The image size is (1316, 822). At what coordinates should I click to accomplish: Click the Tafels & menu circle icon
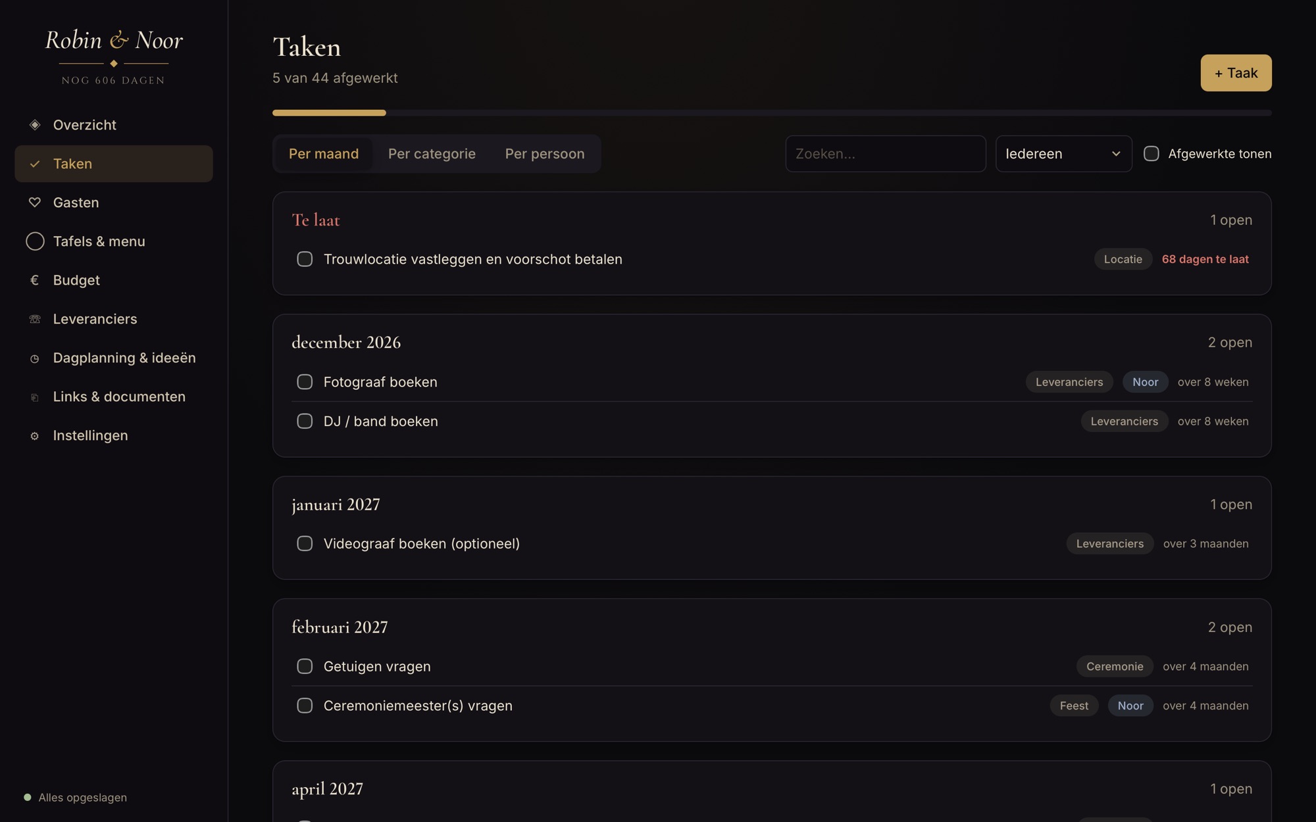(x=35, y=241)
